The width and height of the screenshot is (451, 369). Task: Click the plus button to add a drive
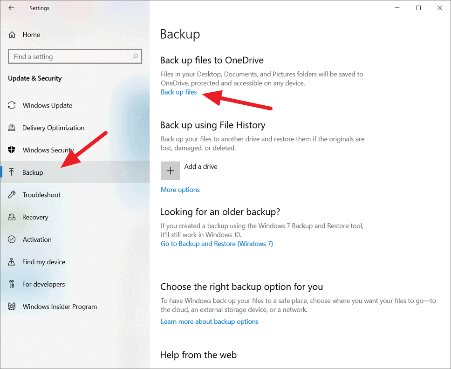tap(170, 171)
